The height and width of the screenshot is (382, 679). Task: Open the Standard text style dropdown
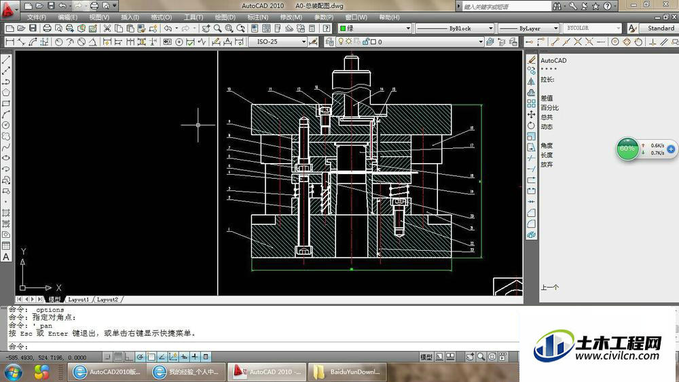pyautogui.click(x=658, y=28)
